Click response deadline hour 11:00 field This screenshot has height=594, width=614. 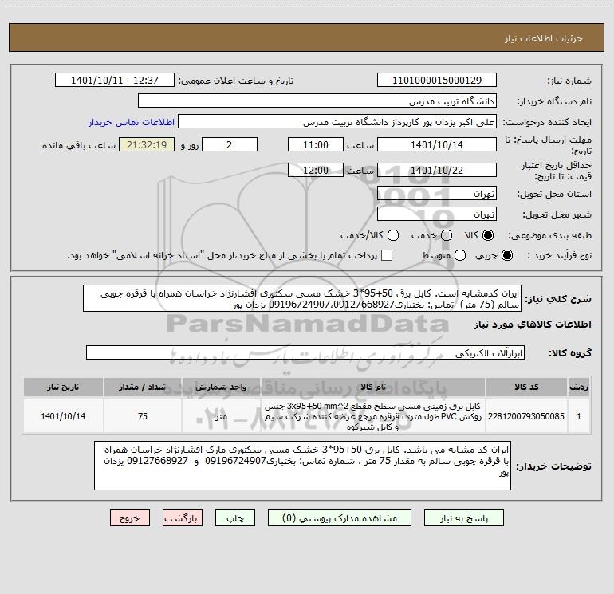[x=316, y=144]
